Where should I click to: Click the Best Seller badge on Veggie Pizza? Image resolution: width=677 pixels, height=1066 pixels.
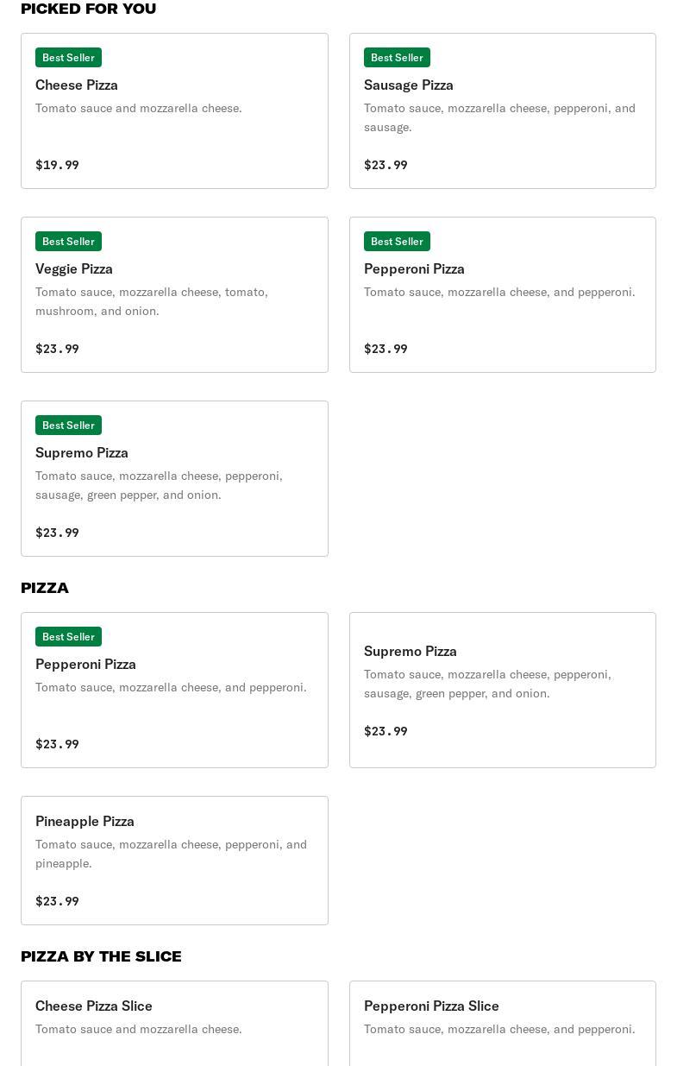(x=68, y=242)
